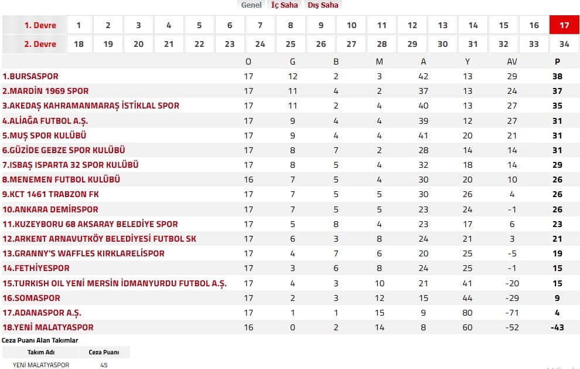View Yeni Malatyaspor in the standings table
The height and width of the screenshot is (369, 580).
(x=48, y=327)
